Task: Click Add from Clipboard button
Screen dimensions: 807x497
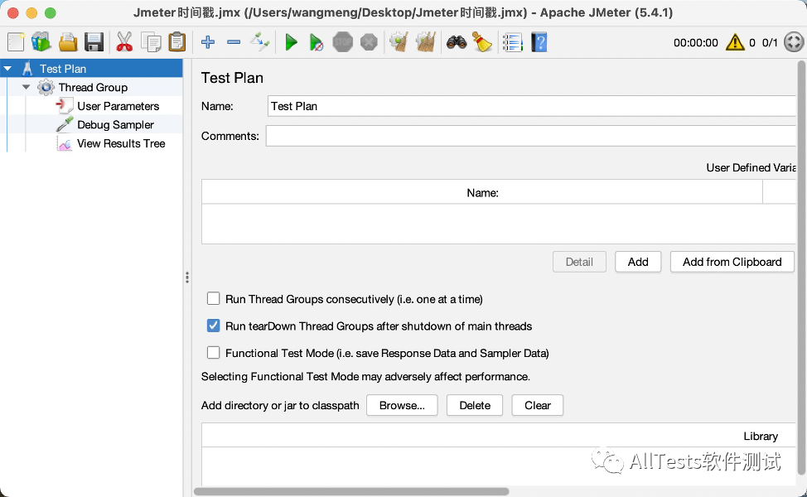Action: click(732, 262)
